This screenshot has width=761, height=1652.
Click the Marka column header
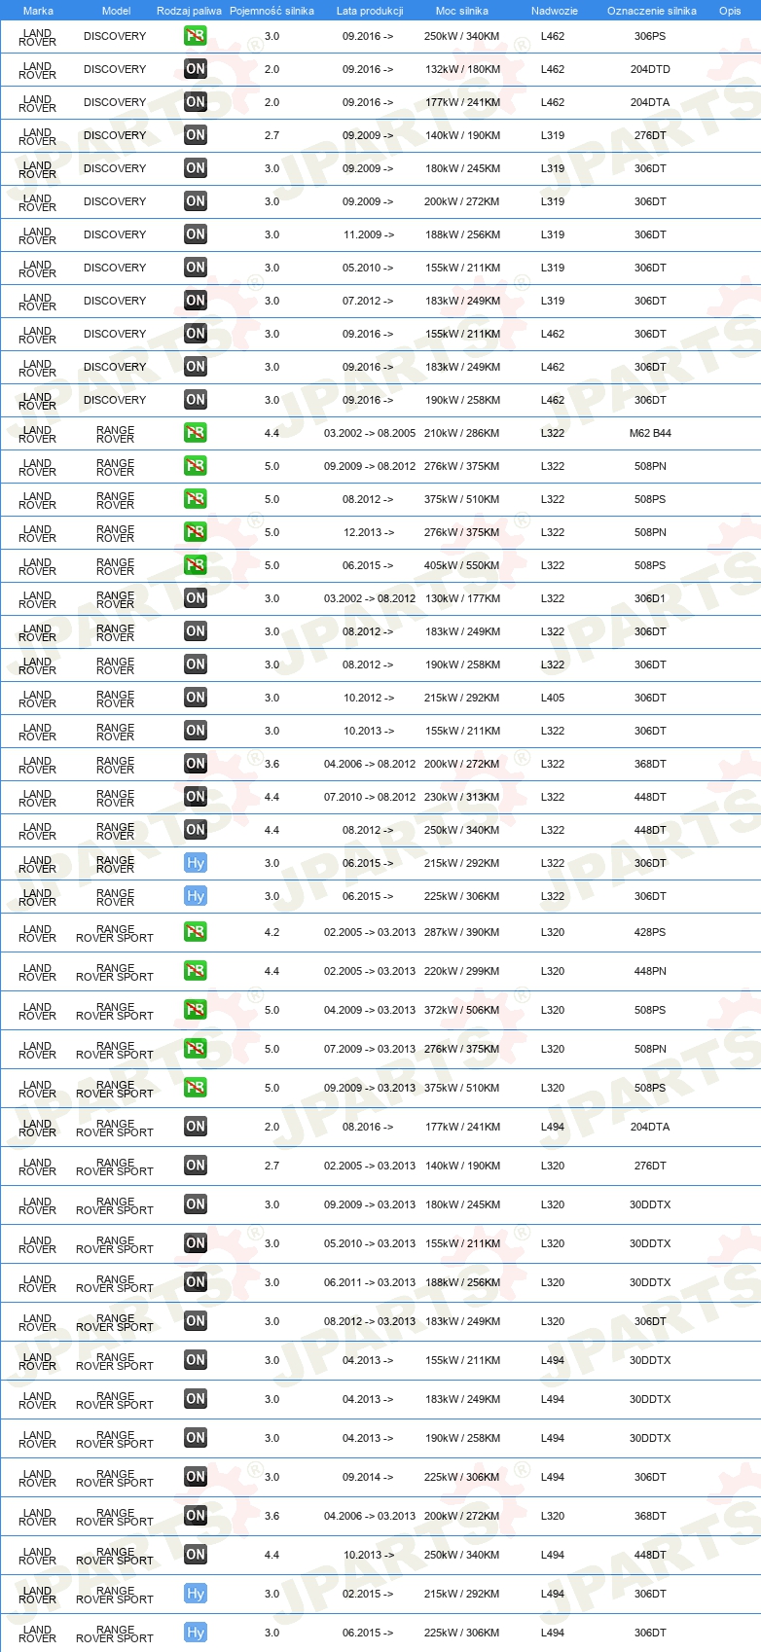coord(38,11)
